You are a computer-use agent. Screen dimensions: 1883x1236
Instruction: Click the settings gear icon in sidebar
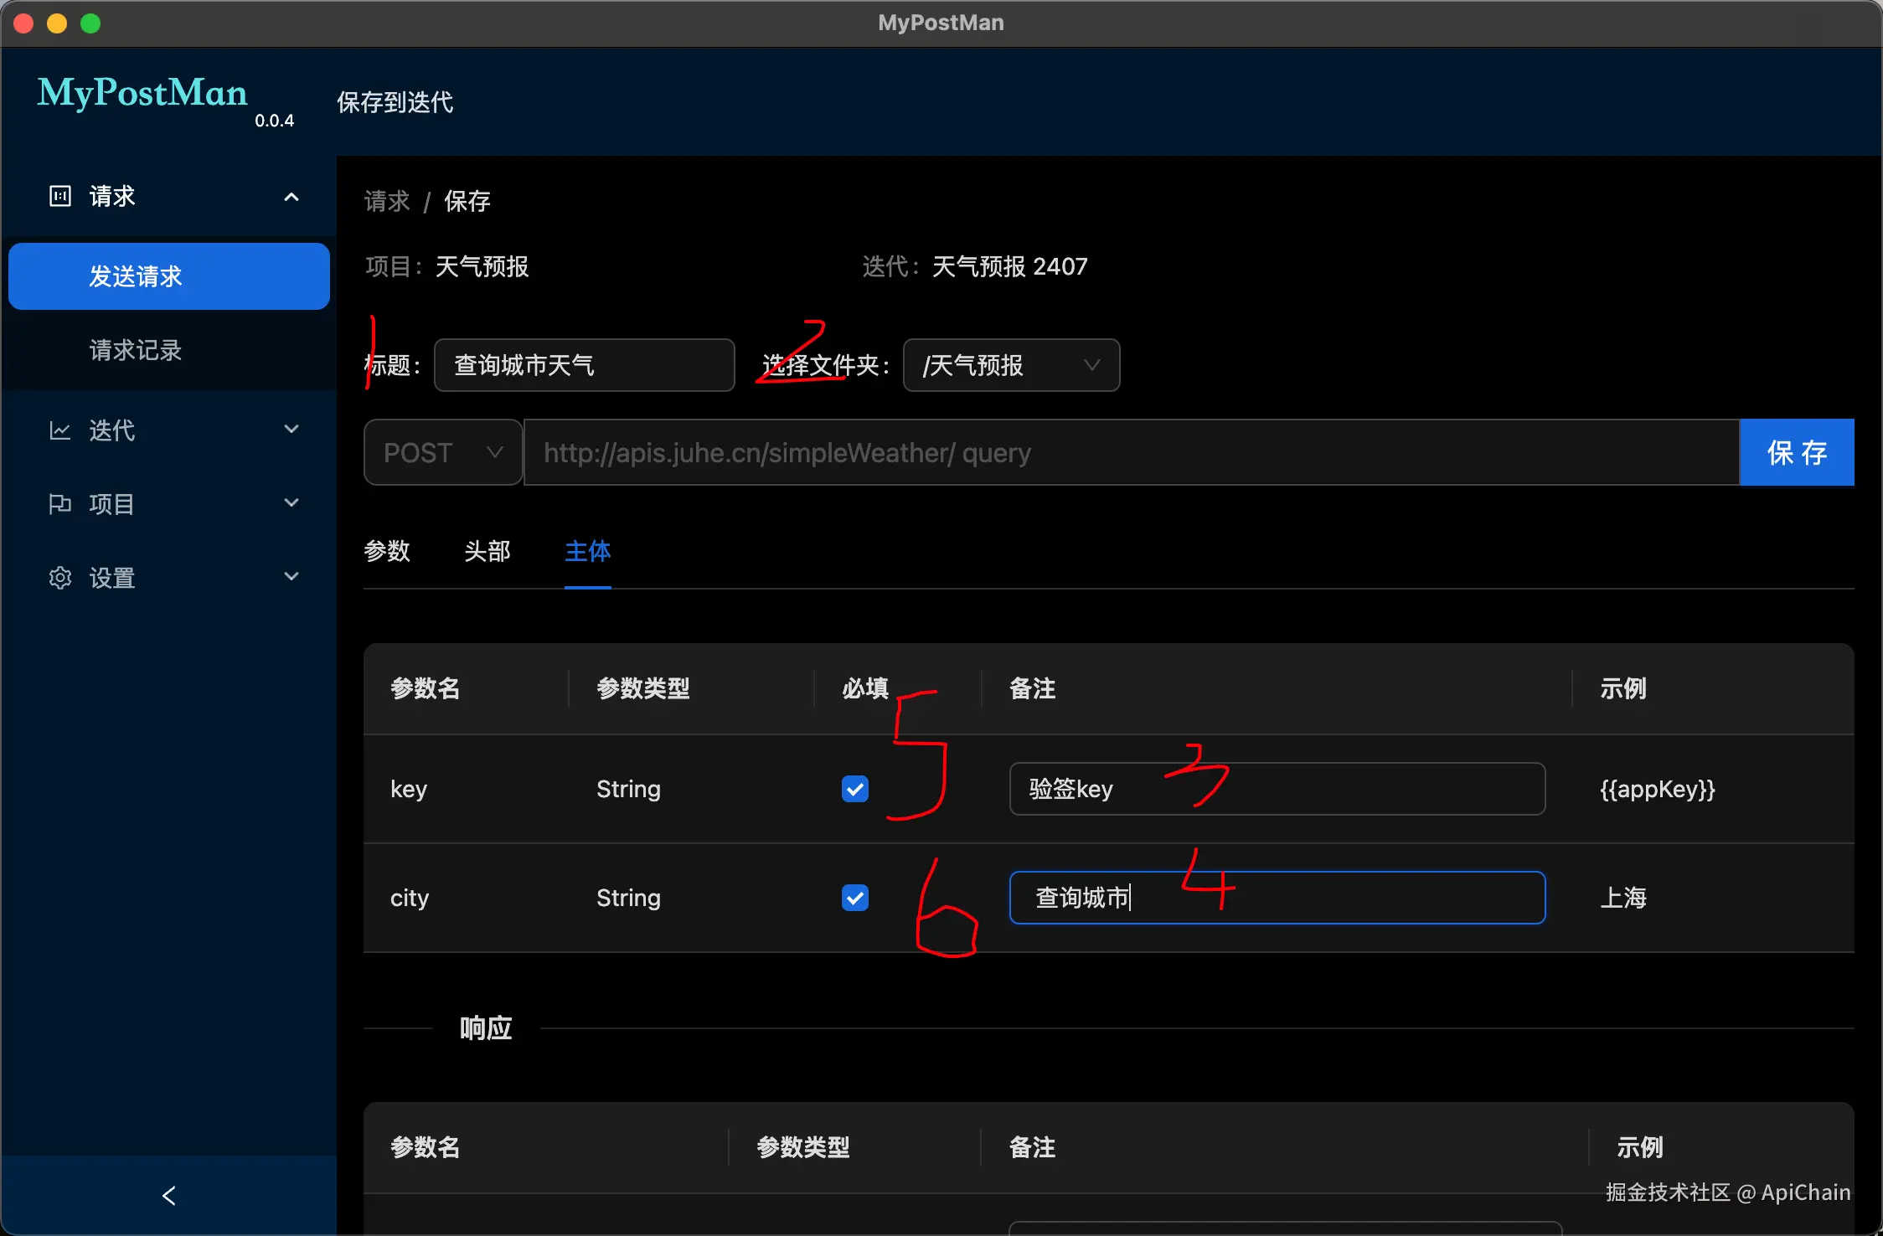tap(60, 578)
